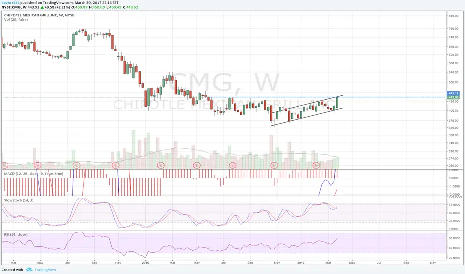Select the Vol (20, false) indicator label
The height and width of the screenshot is (274, 465).
16,20
